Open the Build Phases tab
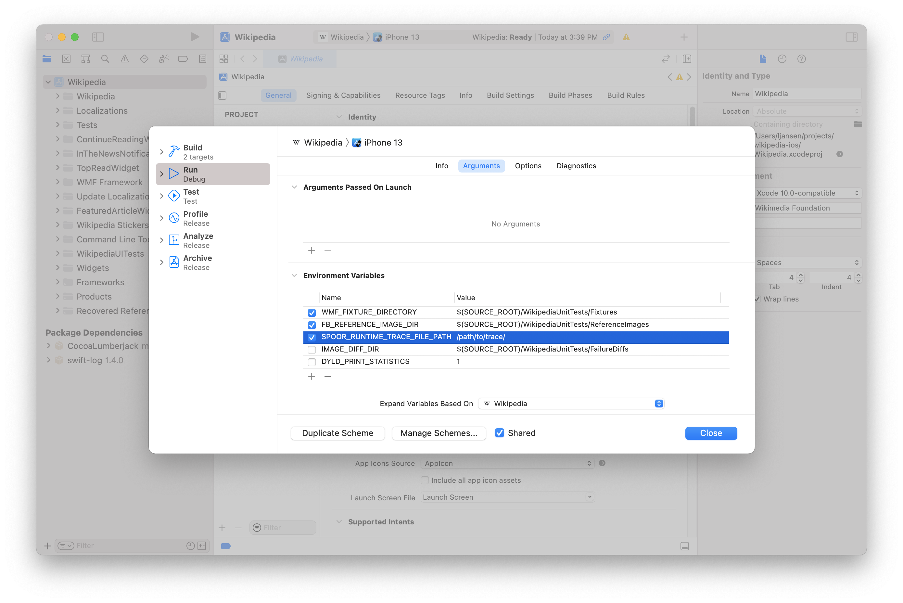 [570, 96]
